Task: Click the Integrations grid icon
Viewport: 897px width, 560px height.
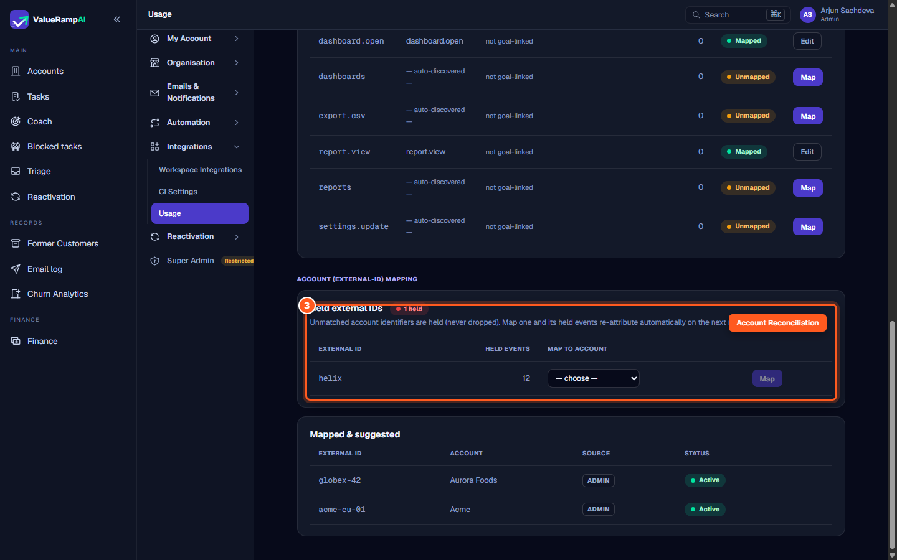Action: (x=154, y=147)
